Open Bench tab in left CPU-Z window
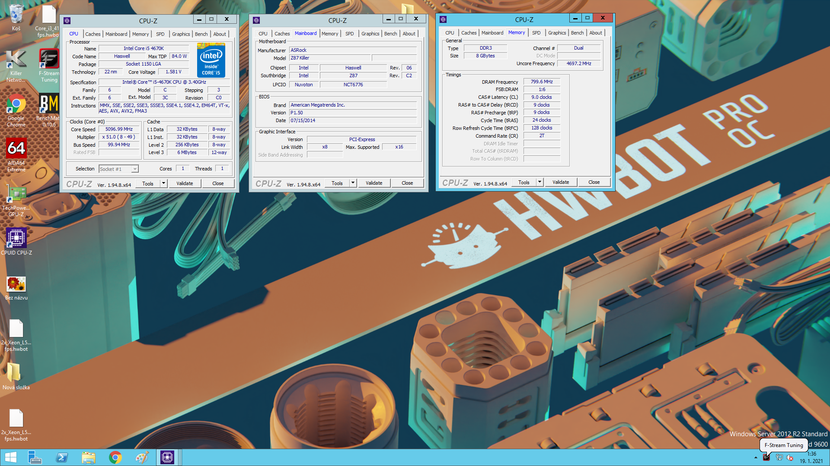This screenshot has width=830, height=466. coord(201,34)
